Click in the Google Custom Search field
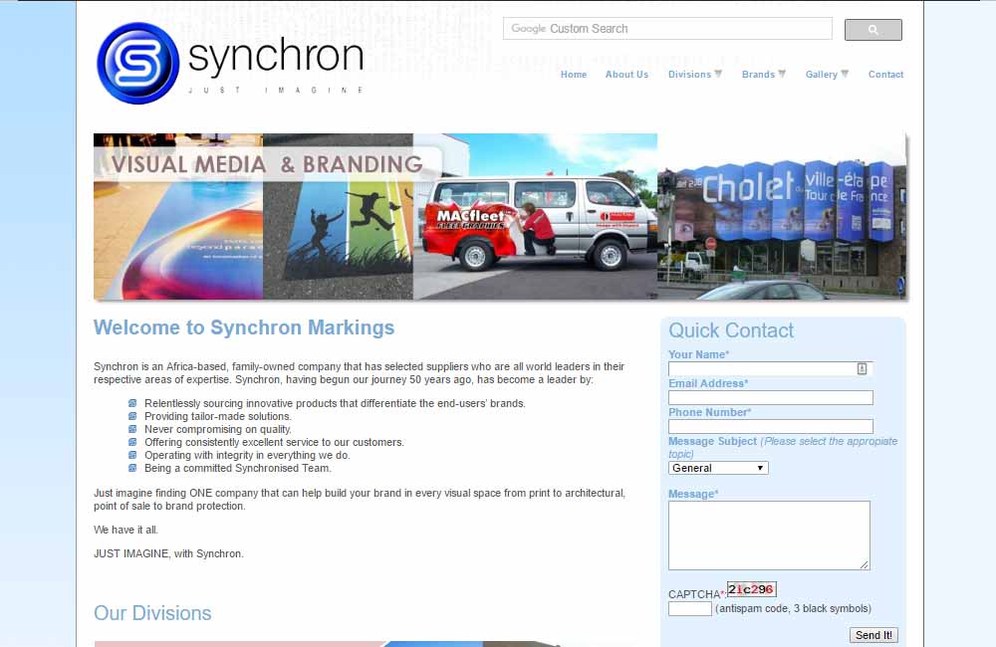 (x=667, y=29)
